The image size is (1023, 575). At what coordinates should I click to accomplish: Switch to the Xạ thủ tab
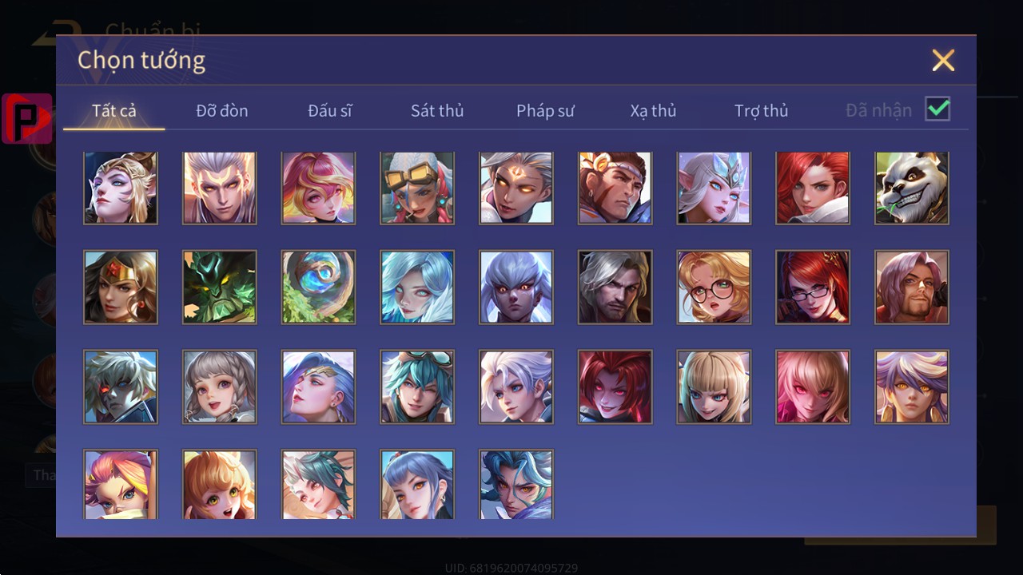(x=653, y=111)
